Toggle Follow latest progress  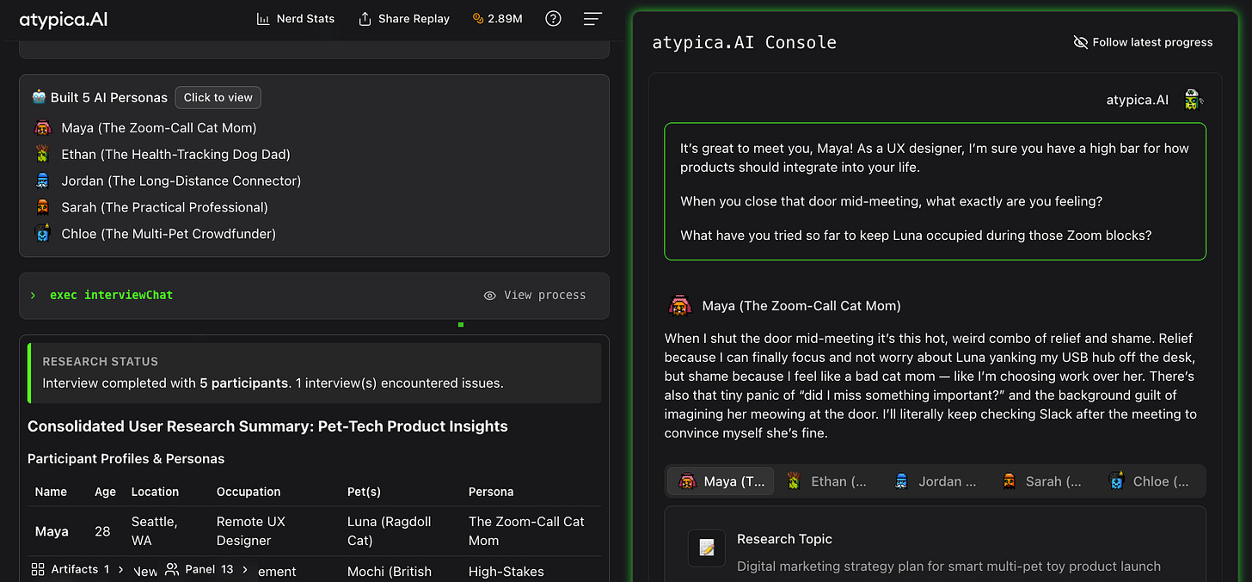[x=1143, y=42]
